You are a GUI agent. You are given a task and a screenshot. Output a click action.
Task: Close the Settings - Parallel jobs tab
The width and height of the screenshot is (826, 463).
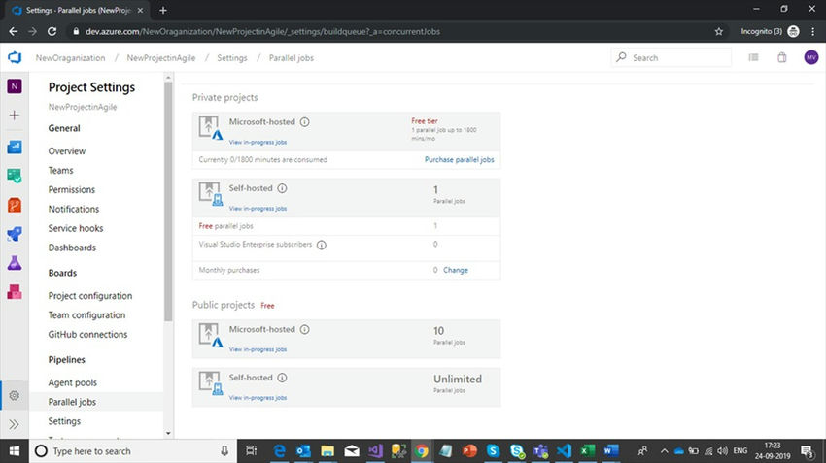[140, 10]
